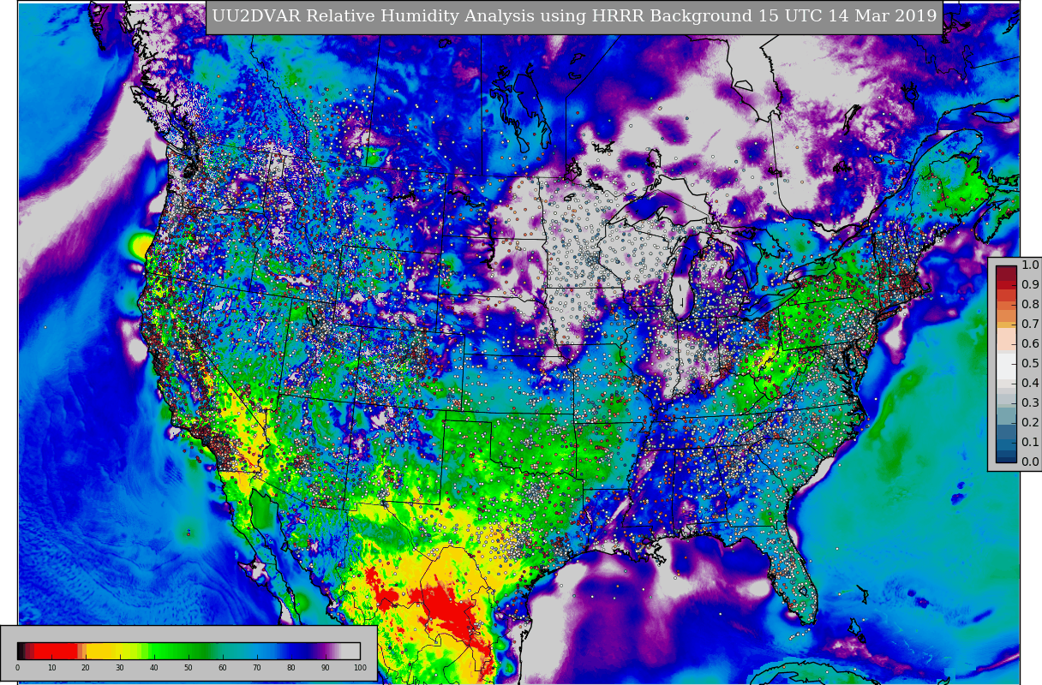1042x685 pixels.
Task: Click the 30 tick label on the humidity colorbar
Action: point(120,668)
